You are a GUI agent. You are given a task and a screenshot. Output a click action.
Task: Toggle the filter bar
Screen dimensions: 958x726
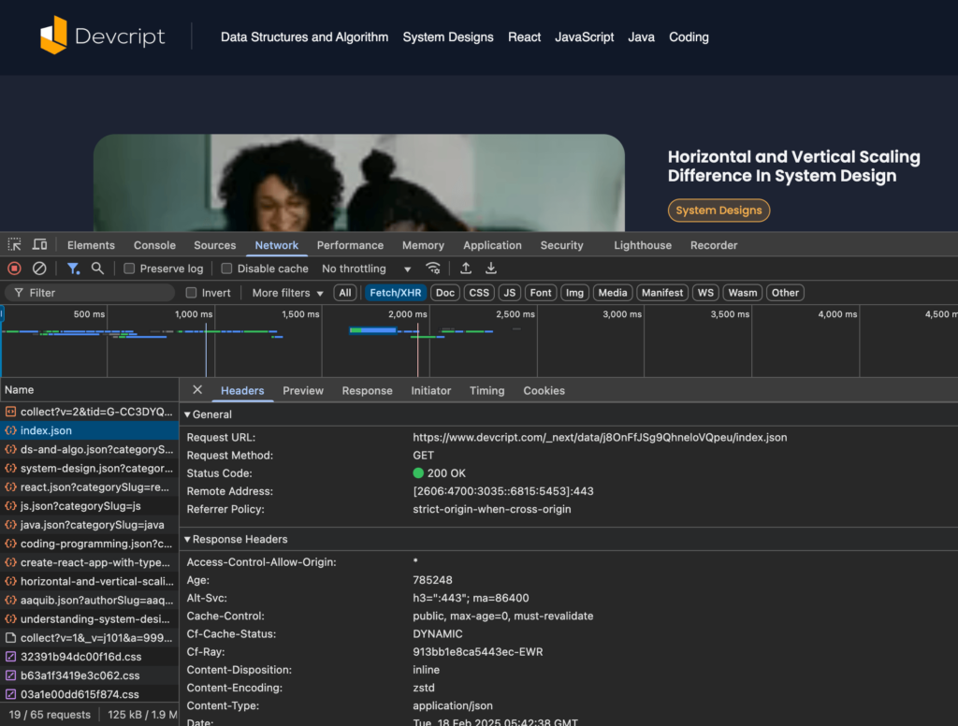(74, 269)
